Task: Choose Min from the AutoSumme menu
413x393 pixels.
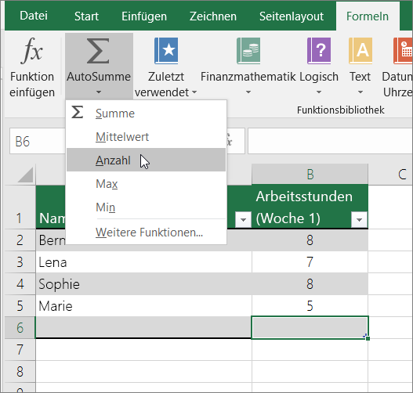Action: [x=146, y=207]
